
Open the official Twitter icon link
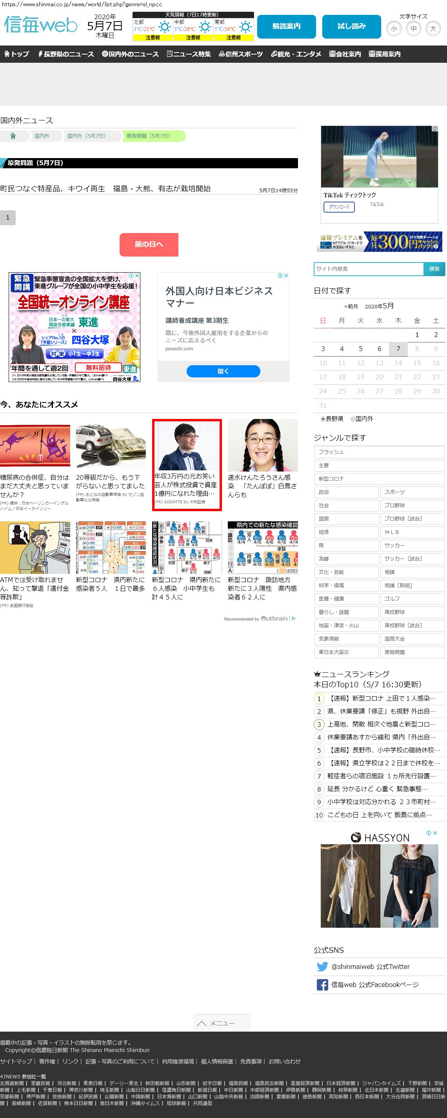tap(322, 967)
